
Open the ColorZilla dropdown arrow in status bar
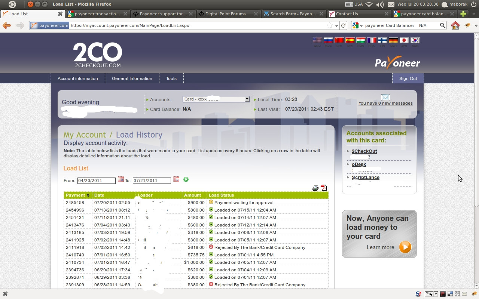pyautogui.click(x=436, y=294)
